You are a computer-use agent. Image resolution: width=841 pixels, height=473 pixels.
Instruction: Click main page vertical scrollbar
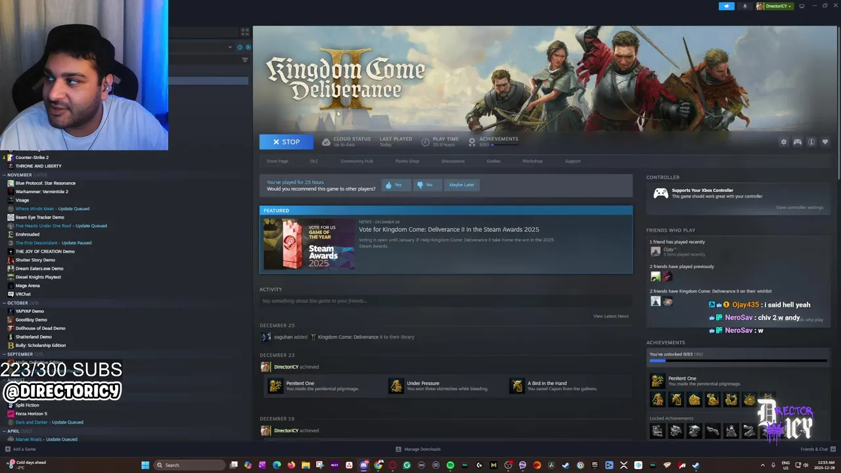coord(838,102)
